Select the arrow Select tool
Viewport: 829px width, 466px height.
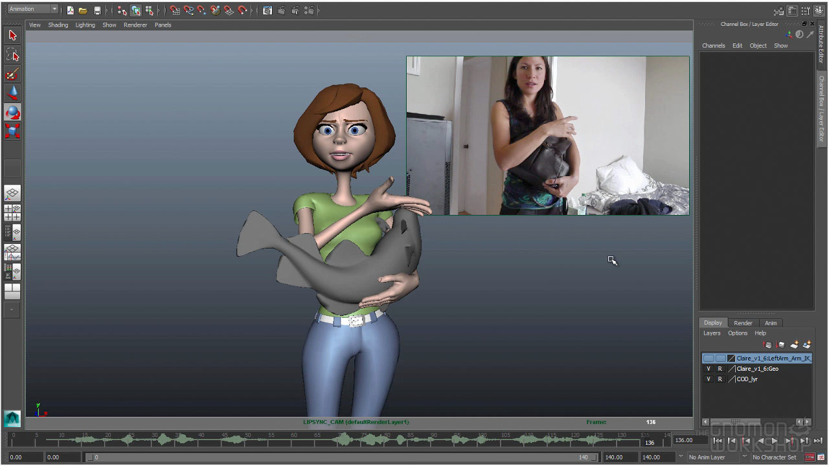pyautogui.click(x=12, y=36)
